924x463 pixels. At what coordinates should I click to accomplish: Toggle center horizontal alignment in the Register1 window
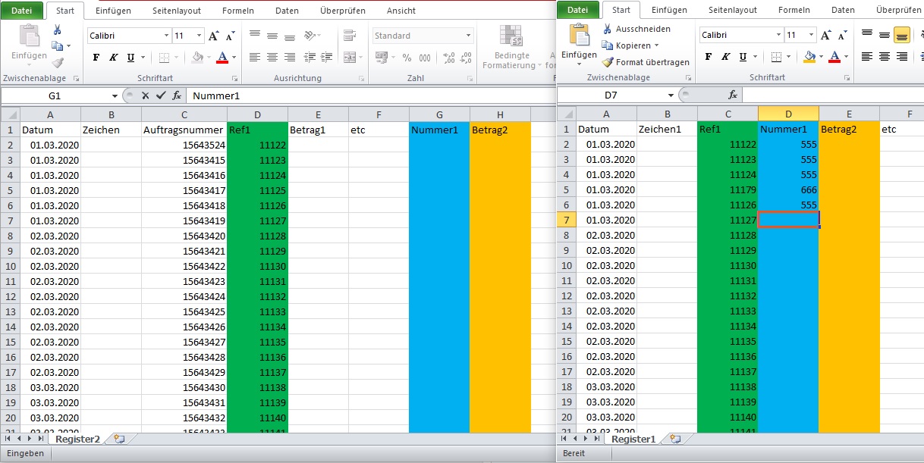click(x=884, y=57)
